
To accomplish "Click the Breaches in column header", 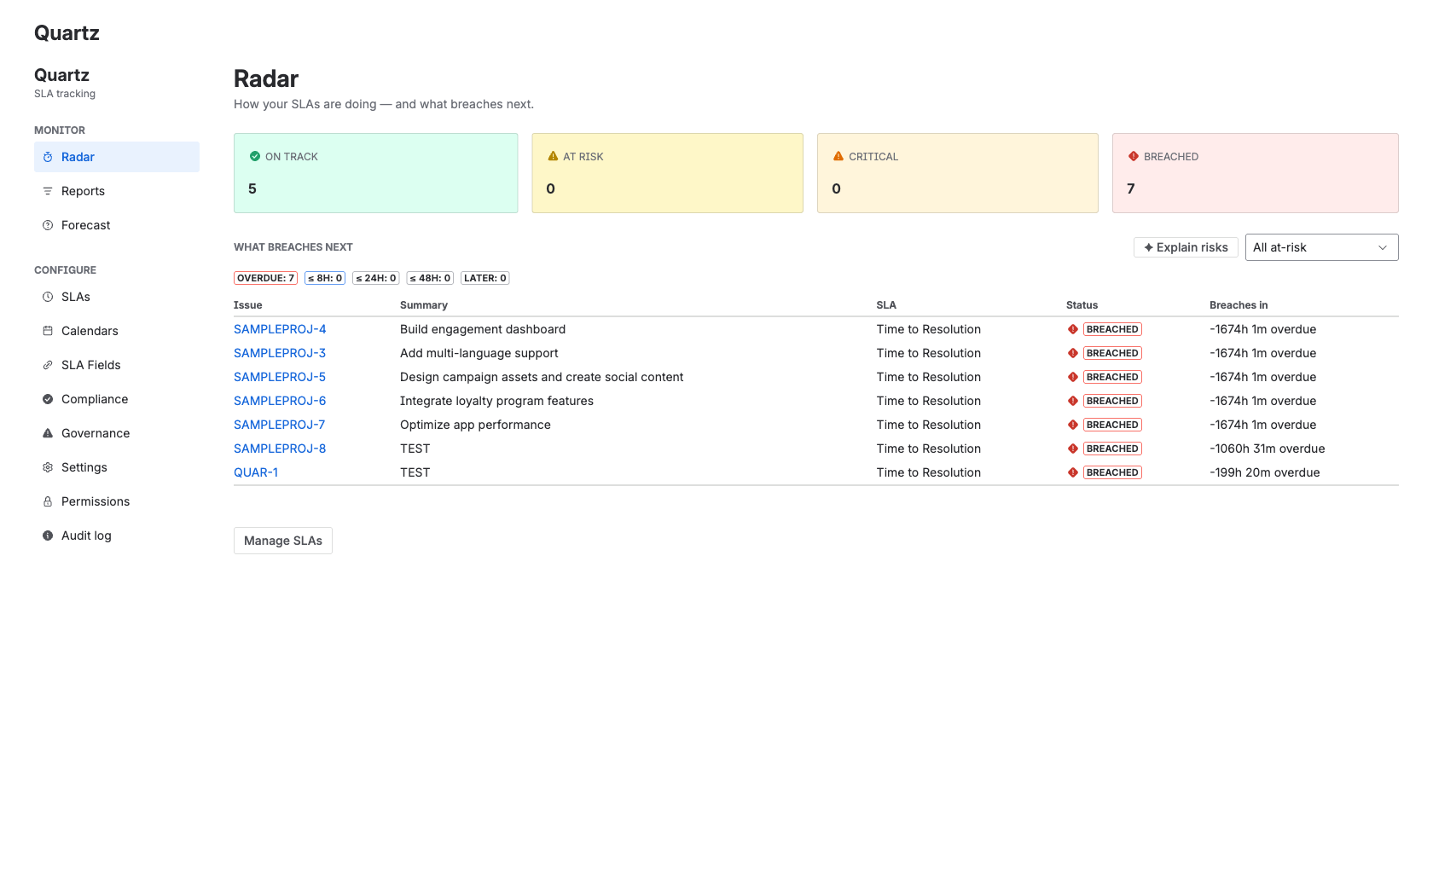I will pyautogui.click(x=1239, y=305).
